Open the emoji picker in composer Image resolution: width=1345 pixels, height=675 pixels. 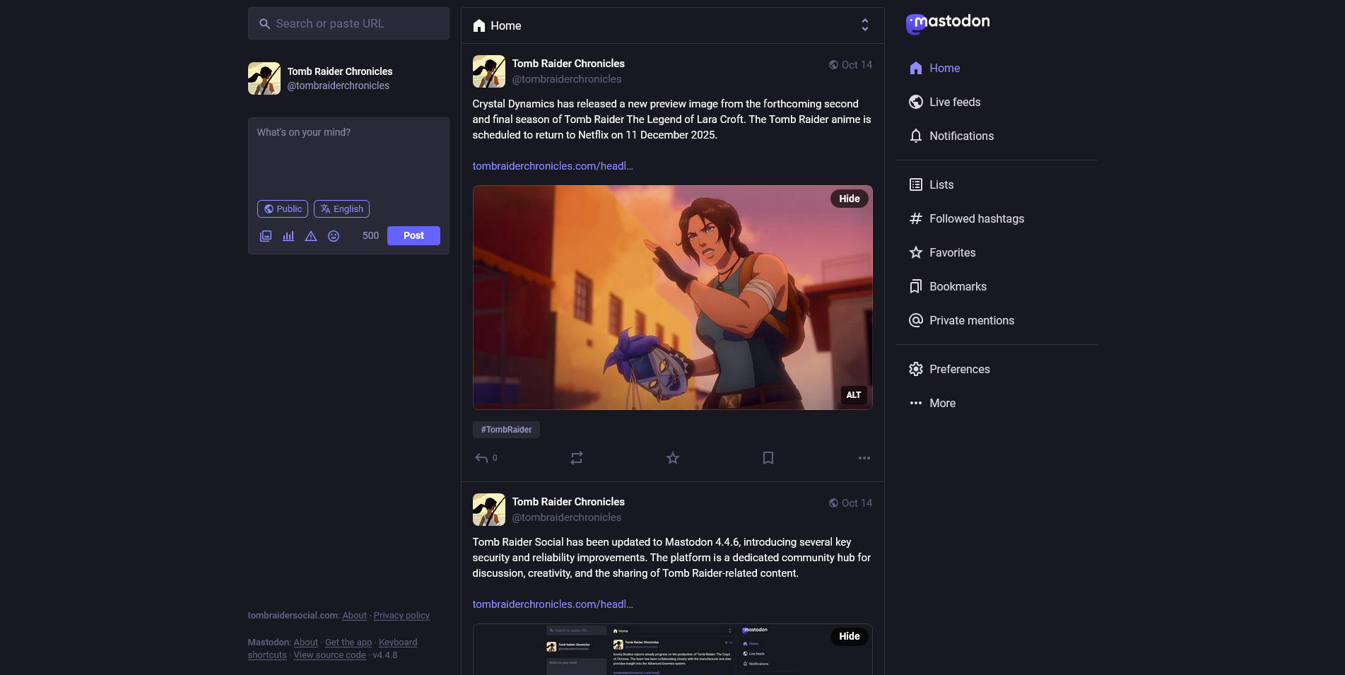tap(334, 236)
